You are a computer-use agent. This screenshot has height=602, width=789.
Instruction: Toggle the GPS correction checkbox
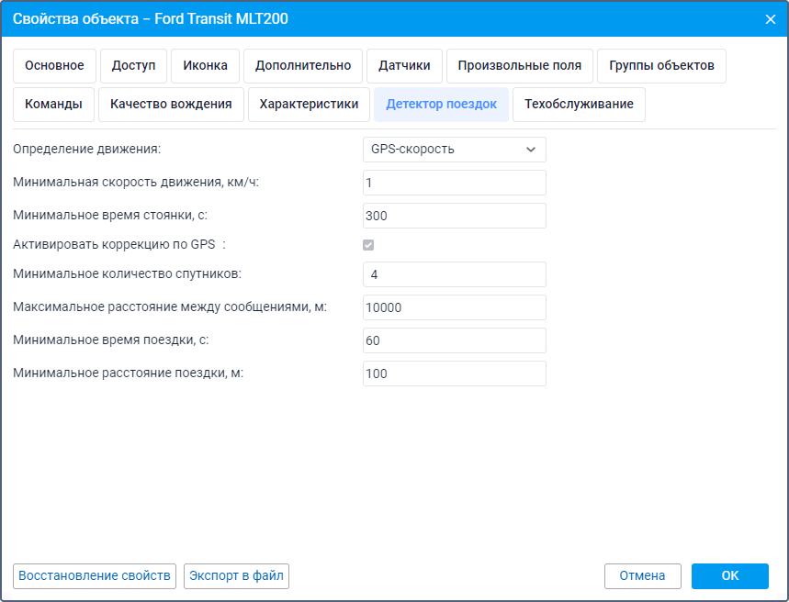click(x=368, y=245)
